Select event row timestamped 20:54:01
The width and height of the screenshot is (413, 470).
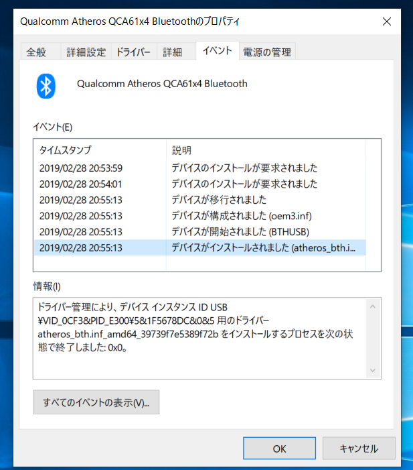point(200,184)
